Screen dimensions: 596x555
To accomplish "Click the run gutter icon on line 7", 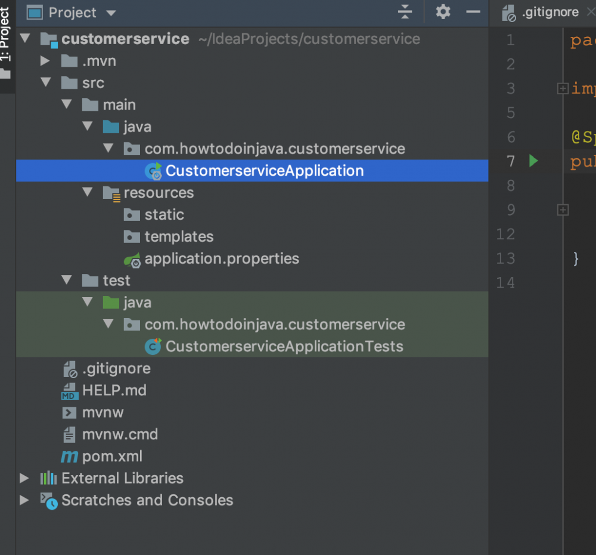I will click(x=533, y=161).
